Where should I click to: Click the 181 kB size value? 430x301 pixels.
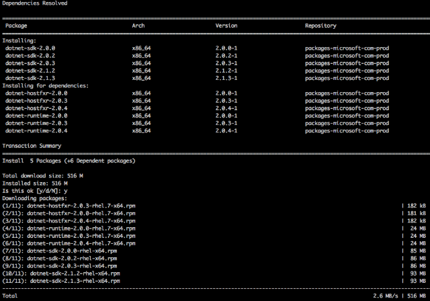(x=417, y=214)
